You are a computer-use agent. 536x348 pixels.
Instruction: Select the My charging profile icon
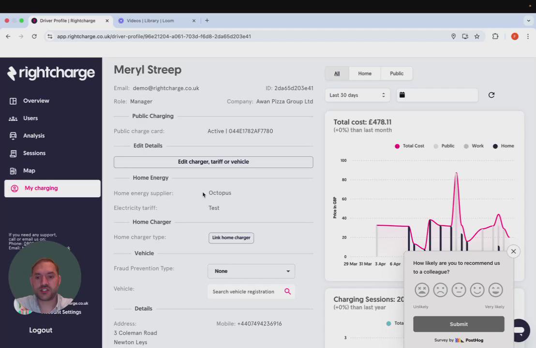[x=15, y=188]
